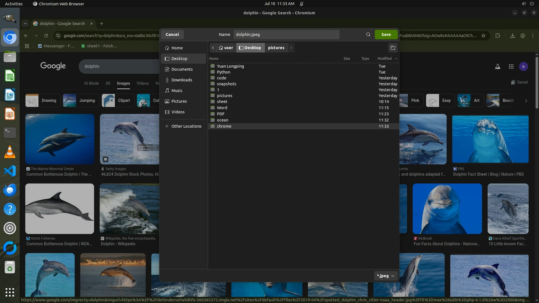Launch VLC from the dock
This screenshot has height=303, width=539.
[x=10, y=152]
